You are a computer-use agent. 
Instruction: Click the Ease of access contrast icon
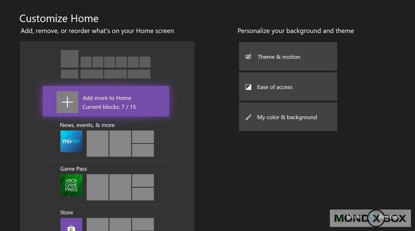[x=248, y=87]
